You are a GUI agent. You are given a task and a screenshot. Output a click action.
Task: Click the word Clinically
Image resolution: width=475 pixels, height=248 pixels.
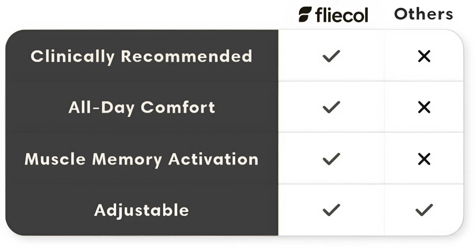click(72, 56)
